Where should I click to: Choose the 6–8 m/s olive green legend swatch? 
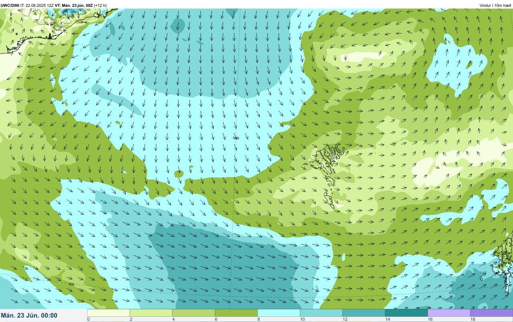[x=236, y=313]
